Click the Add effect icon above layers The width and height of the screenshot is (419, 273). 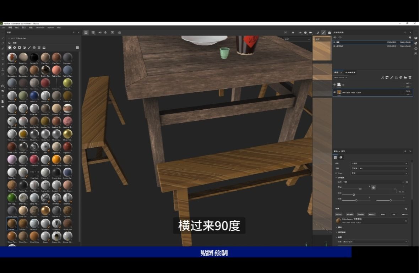[382, 77]
